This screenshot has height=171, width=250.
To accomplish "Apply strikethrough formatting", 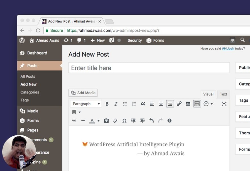I will point(74,121).
